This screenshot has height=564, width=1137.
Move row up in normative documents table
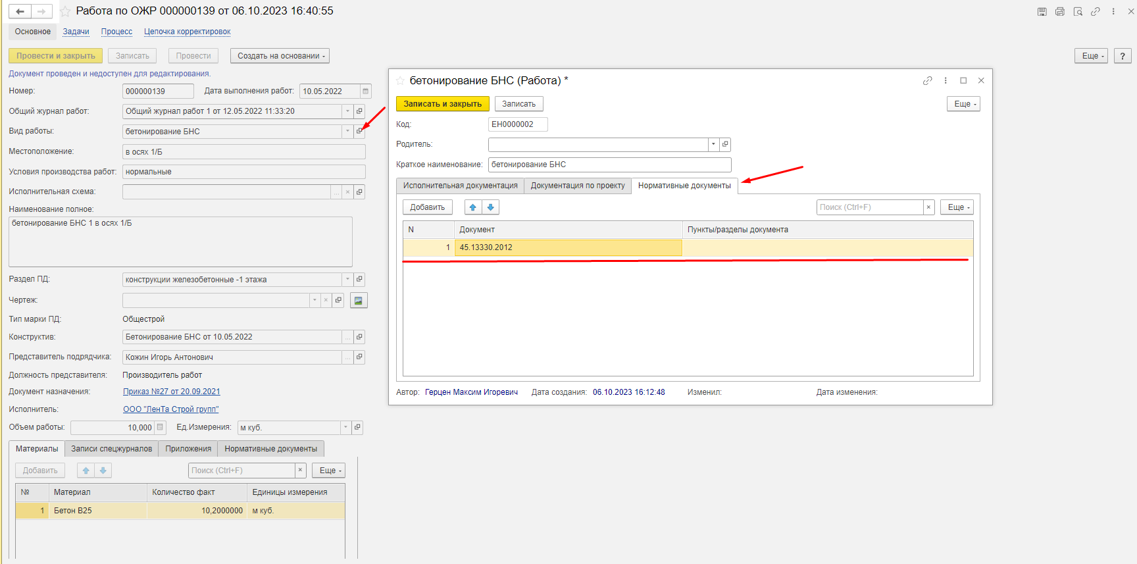coord(473,207)
